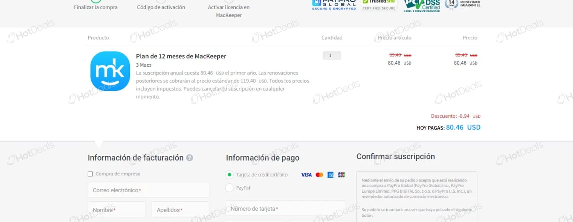Click the PCI DSS Certified badge

(422, 6)
